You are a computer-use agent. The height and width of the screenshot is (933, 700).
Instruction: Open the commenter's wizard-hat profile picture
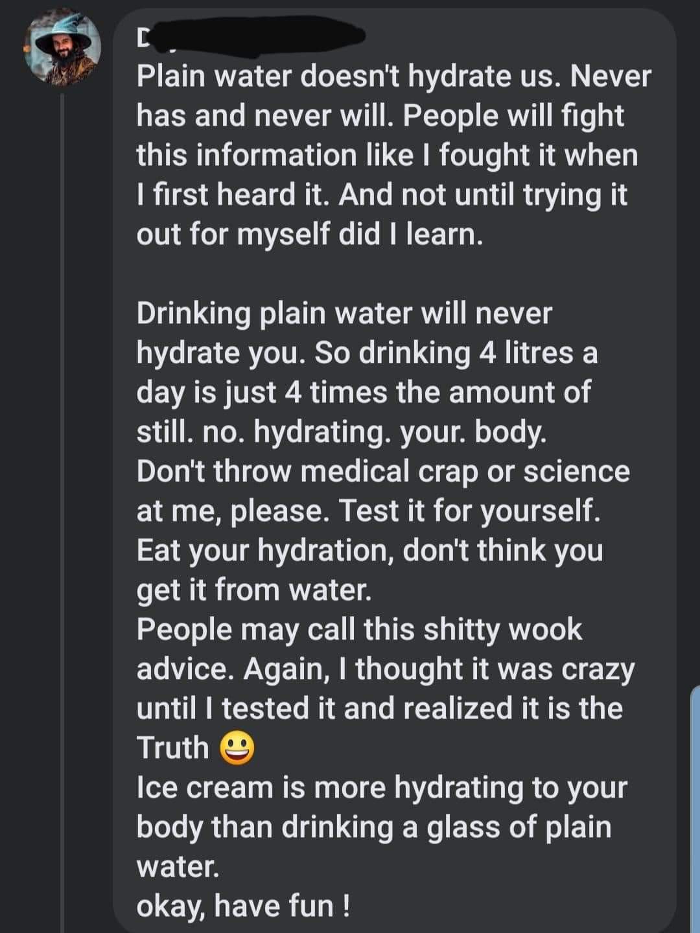[x=62, y=50]
